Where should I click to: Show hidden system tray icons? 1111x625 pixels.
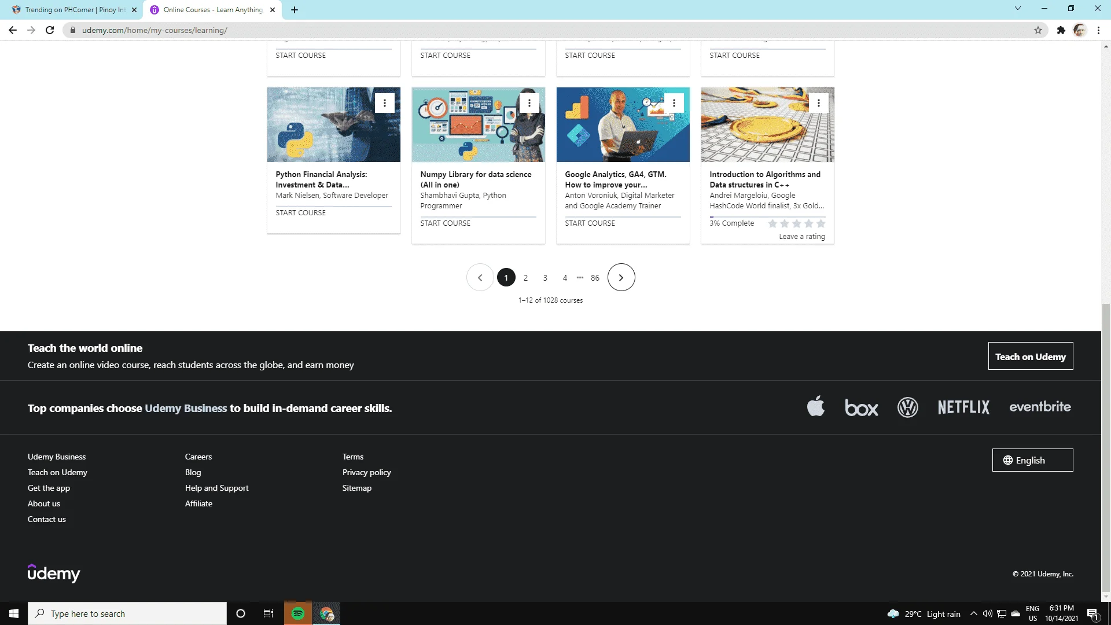973,613
